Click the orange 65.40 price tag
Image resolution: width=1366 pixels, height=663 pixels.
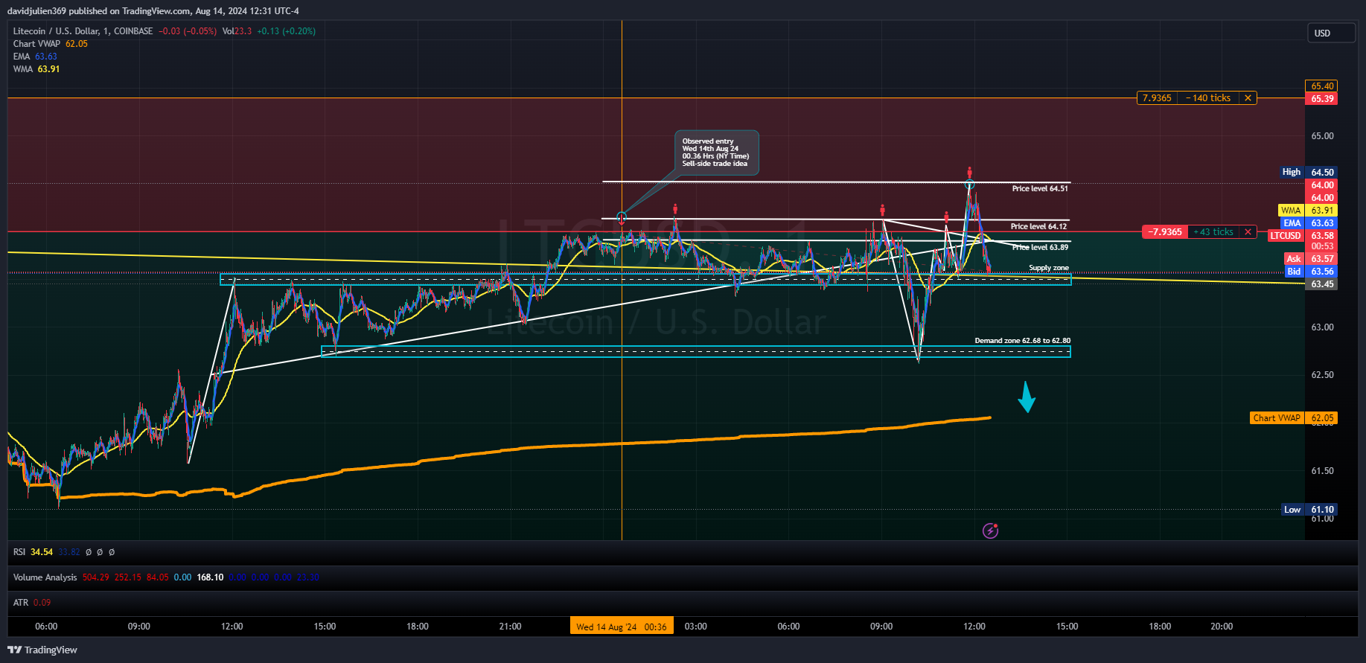coord(1322,86)
